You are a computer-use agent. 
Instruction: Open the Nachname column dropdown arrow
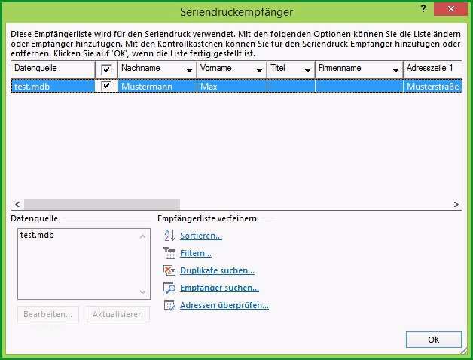tap(189, 70)
